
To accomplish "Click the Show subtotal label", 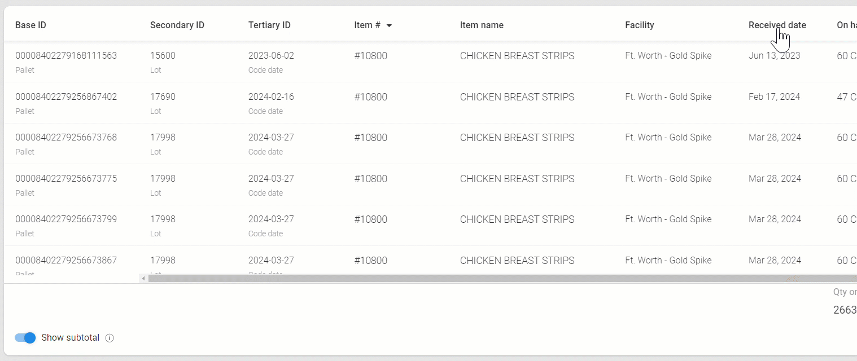I will pos(70,338).
